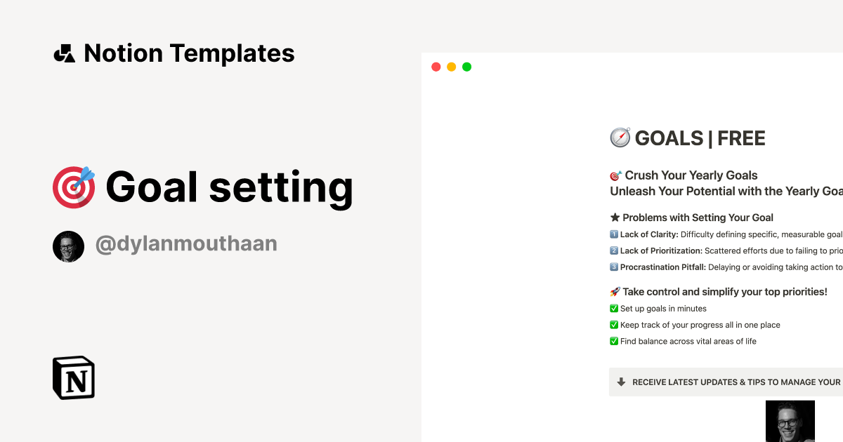The image size is (843, 442).
Task: Click the compass icon next to GOALS | FREE
Action: click(619, 138)
